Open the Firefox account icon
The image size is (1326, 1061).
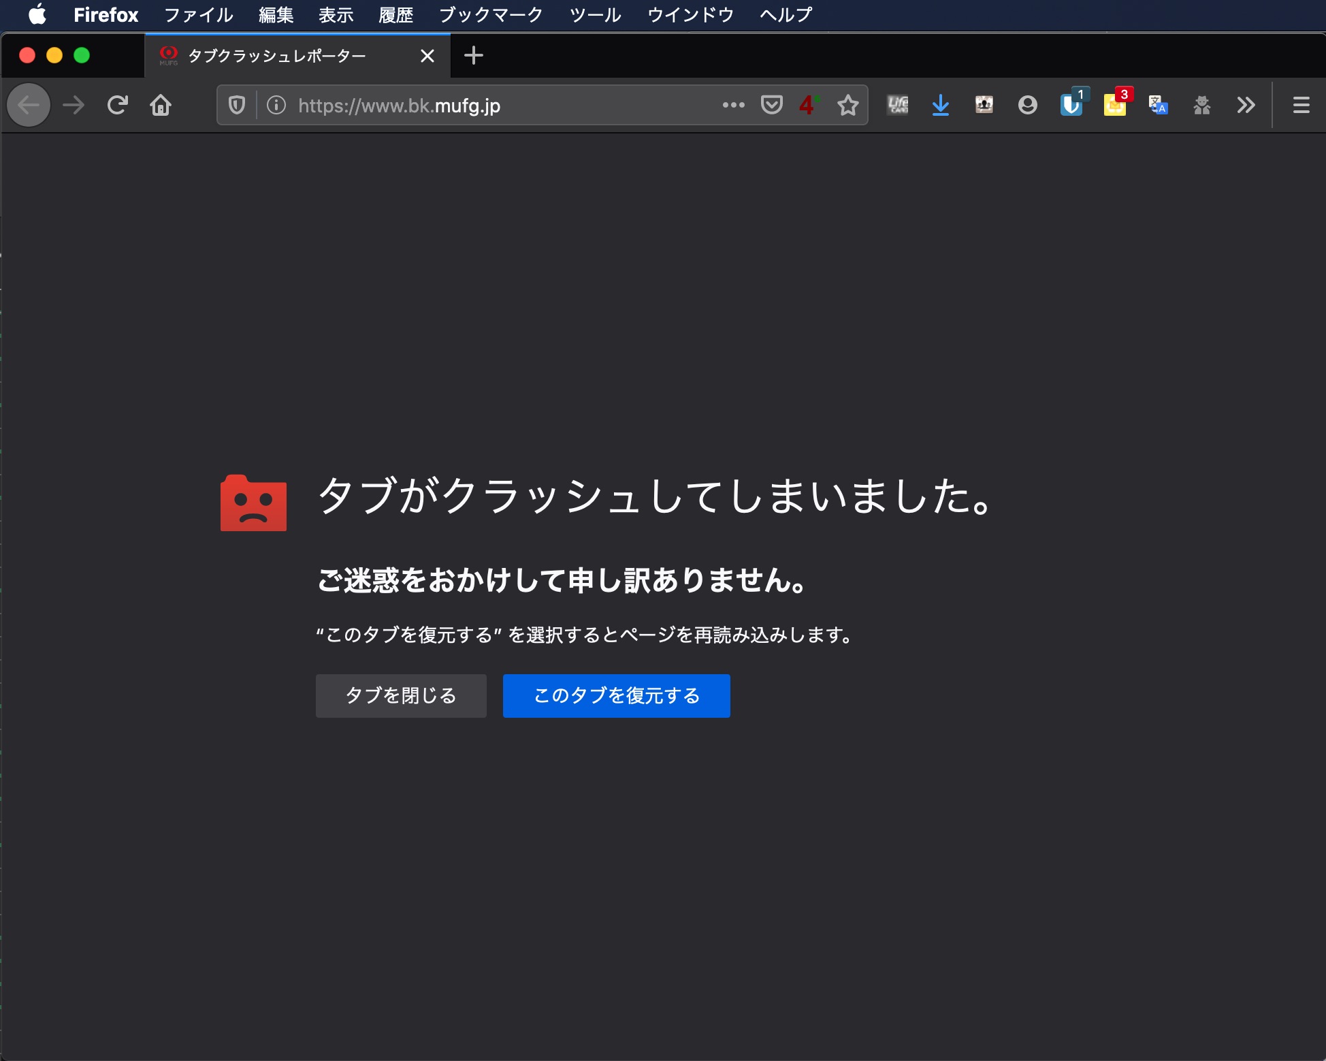(x=1028, y=106)
